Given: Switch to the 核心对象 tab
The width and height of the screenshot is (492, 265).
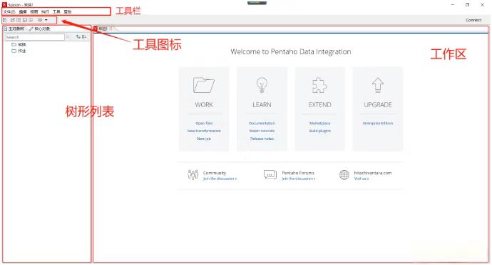Looking at the screenshot, I should pyautogui.click(x=40, y=29).
